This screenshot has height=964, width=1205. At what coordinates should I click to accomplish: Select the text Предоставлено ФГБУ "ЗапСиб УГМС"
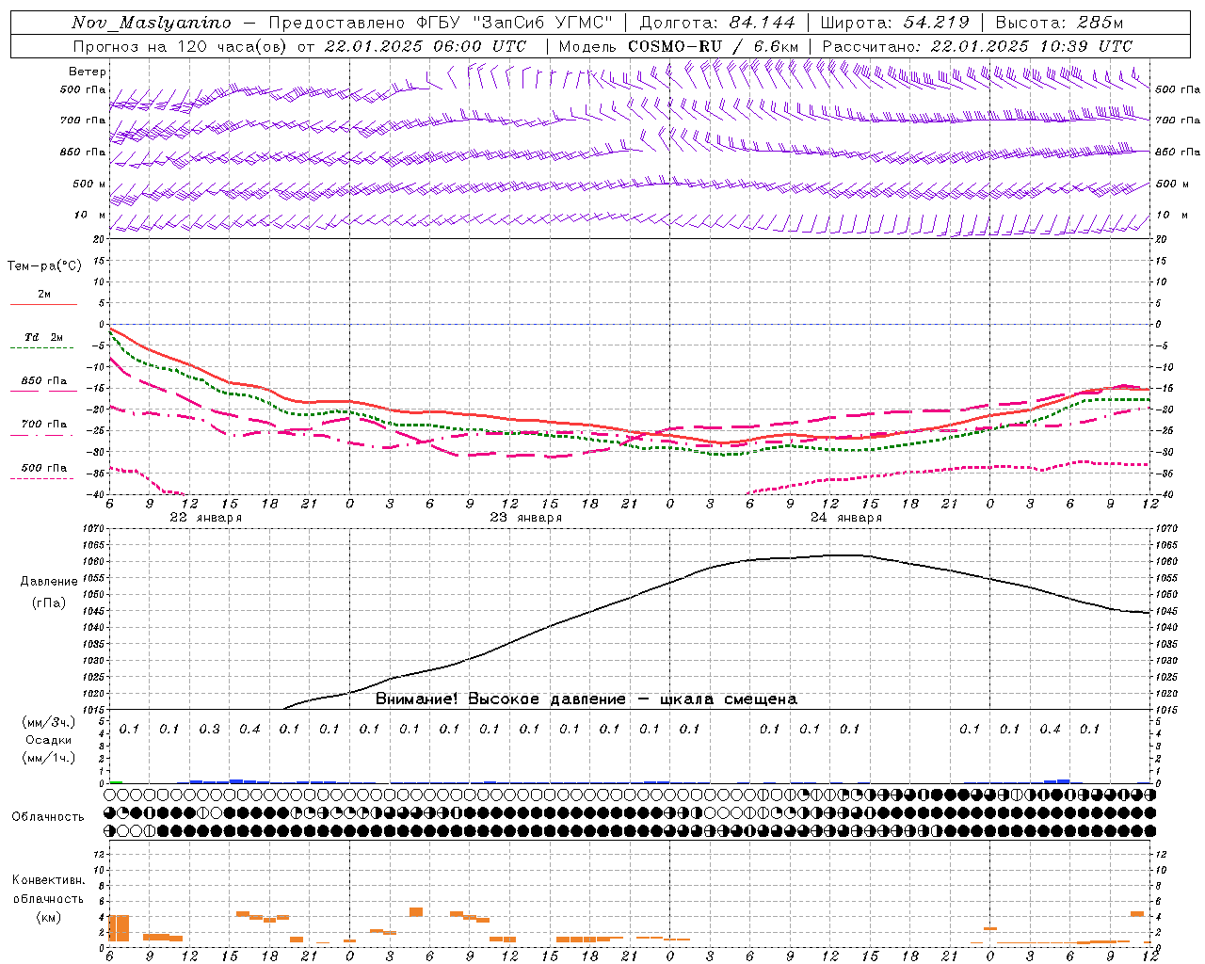click(442, 23)
